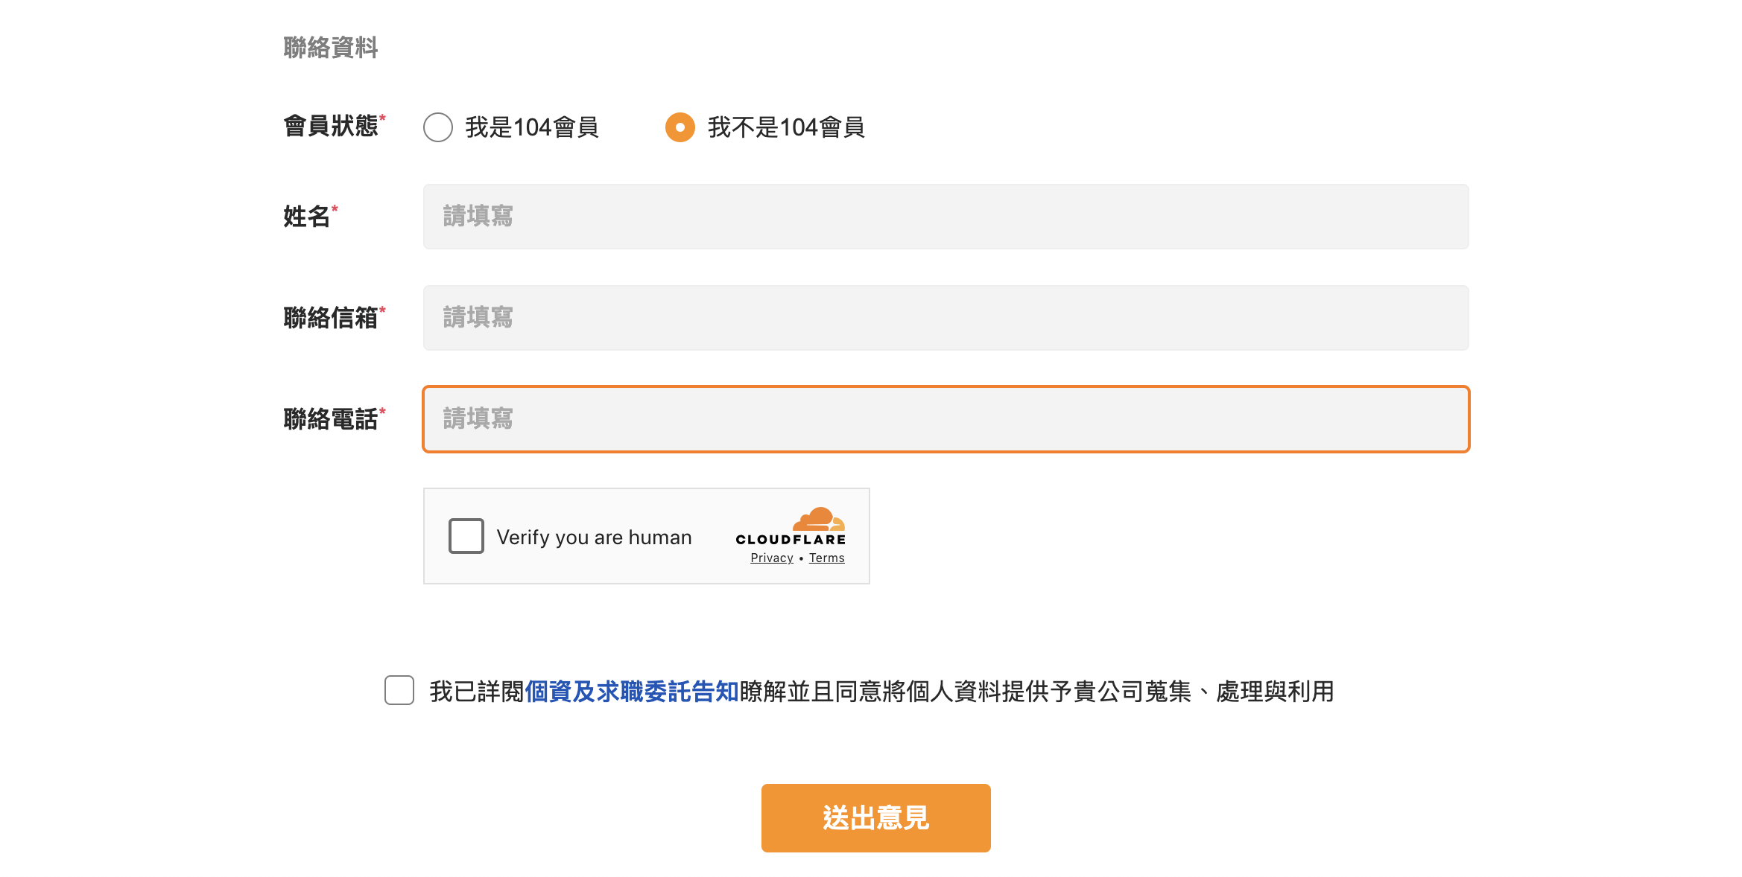This screenshot has height=877, width=1742.
Task: Click the 我不是104會員 label text
Action: (x=786, y=127)
